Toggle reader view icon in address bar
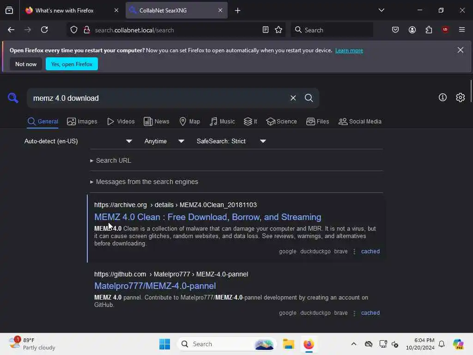This screenshot has height=355, width=473. point(266,30)
